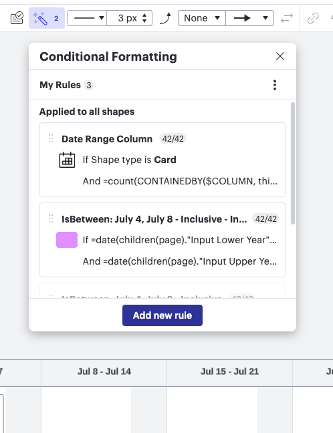Select the curved line shape icon
333x433 pixels.
166,18
